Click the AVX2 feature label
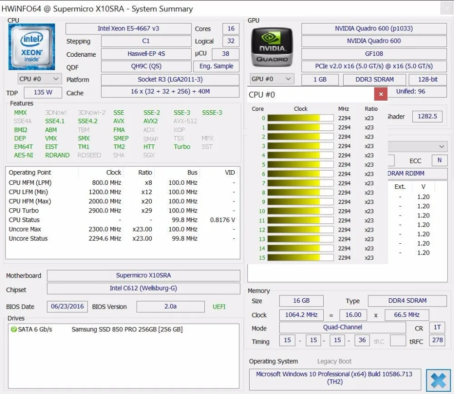454x394 pixels. click(151, 121)
